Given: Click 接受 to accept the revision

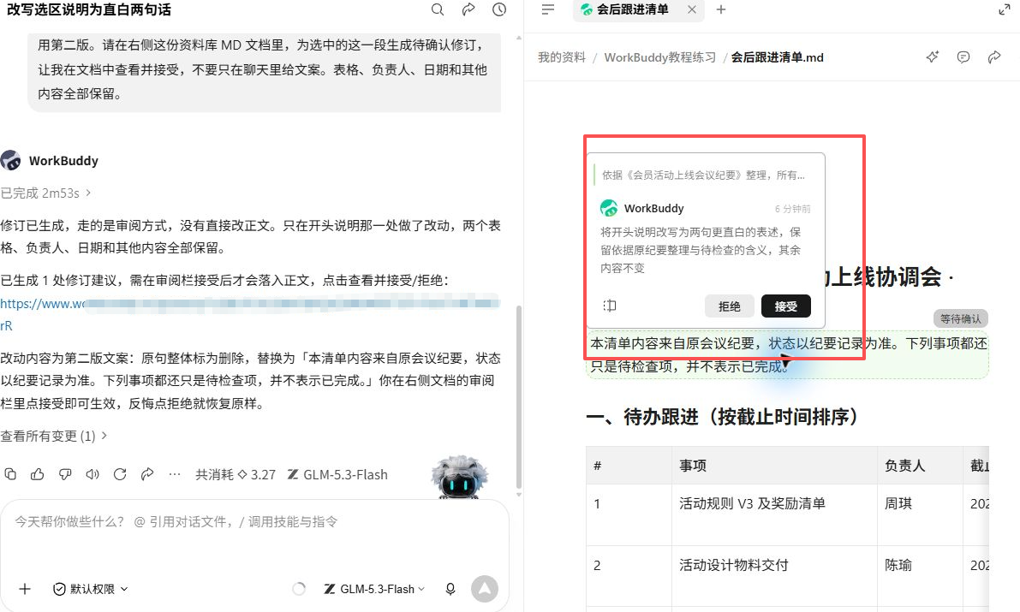Looking at the screenshot, I should (x=786, y=306).
